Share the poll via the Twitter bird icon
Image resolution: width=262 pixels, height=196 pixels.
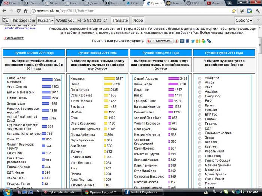tap(193, 41)
